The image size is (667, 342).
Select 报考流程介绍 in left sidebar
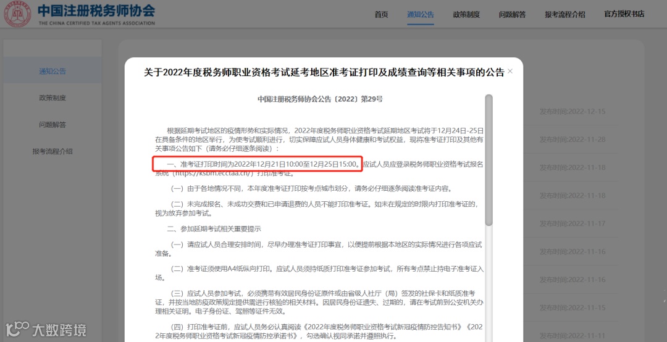point(52,151)
